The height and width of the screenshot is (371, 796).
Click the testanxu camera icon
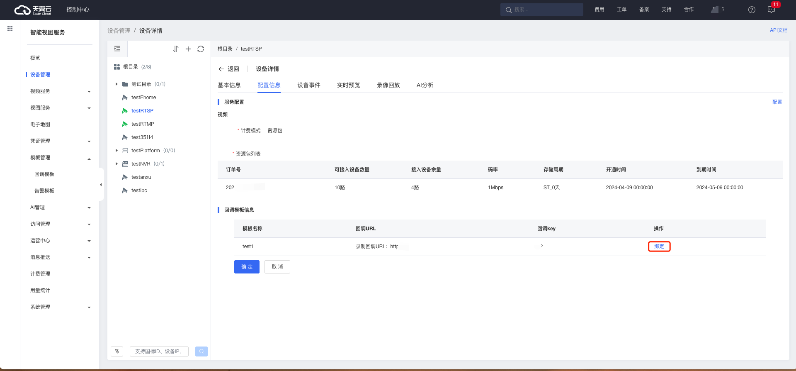pos(125,177)
